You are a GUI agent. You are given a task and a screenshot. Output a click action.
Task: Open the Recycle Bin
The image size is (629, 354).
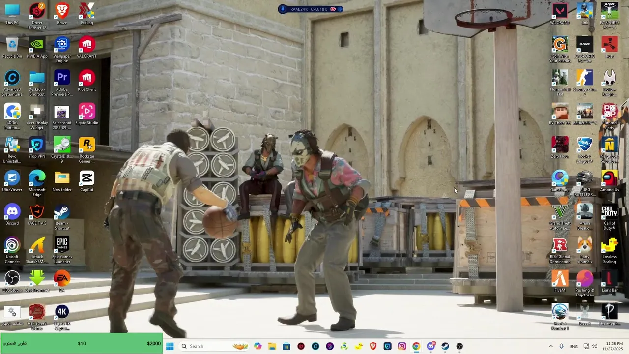12,47
